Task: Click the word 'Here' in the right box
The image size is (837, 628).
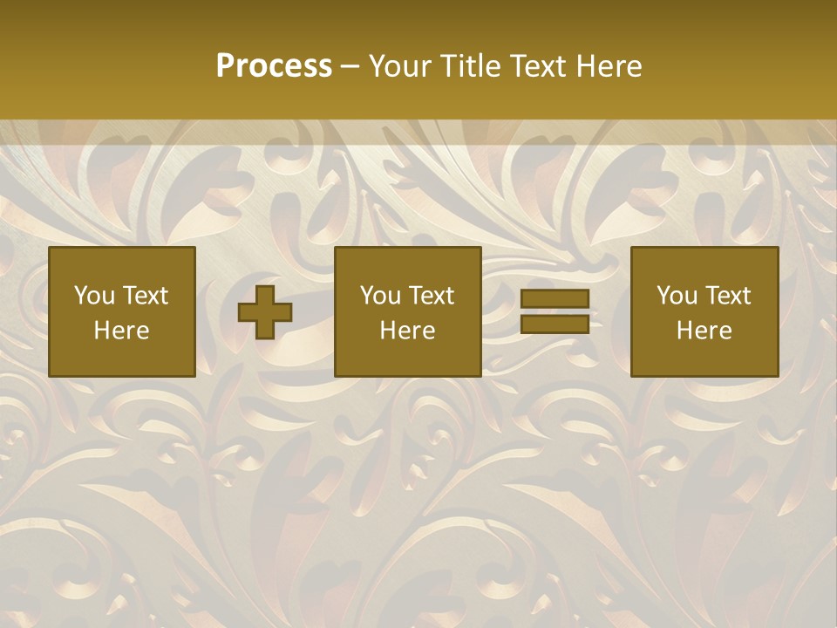Action: [x=704, y=331]
